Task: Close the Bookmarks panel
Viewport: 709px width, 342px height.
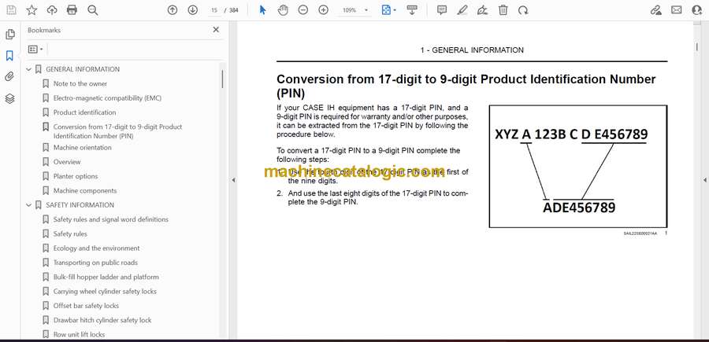Action: pyautogui.click(x=216, y=30)
